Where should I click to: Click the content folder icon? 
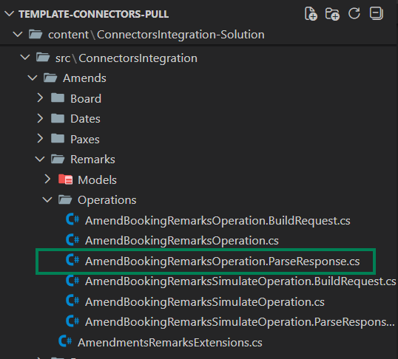36,34
